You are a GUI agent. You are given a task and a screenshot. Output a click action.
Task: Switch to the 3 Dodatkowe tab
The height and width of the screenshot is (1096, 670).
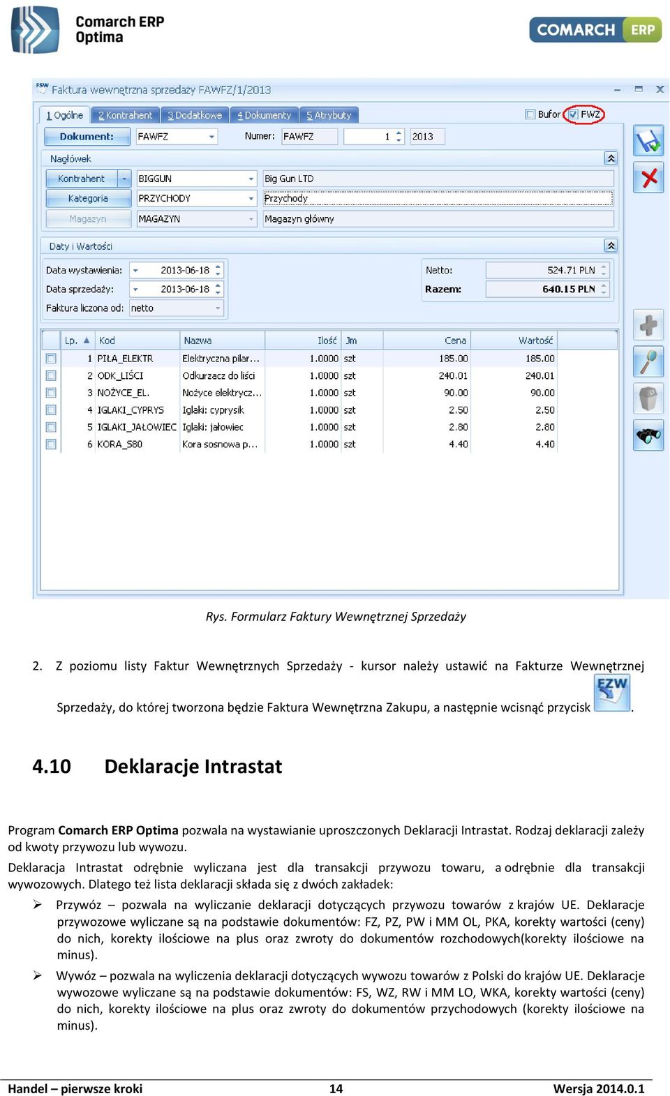(195, 115)
